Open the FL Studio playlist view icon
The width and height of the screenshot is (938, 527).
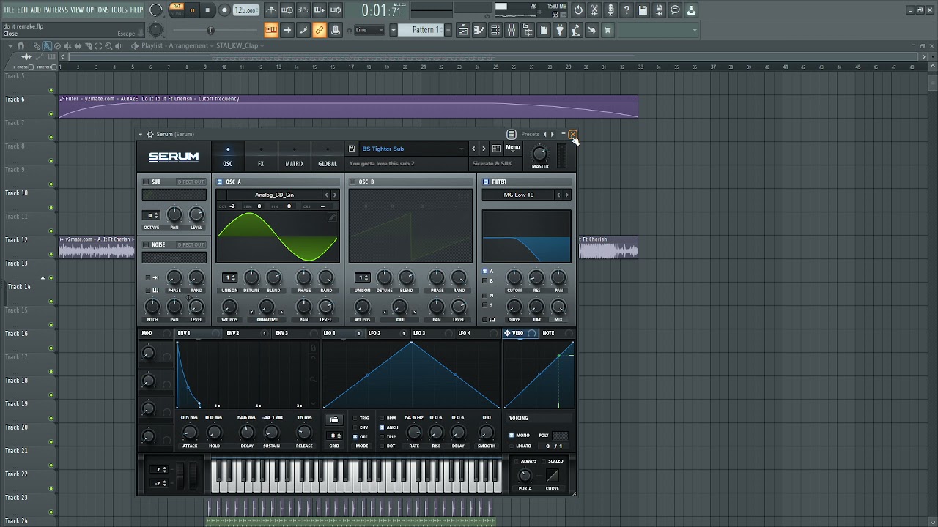point(463,30)
